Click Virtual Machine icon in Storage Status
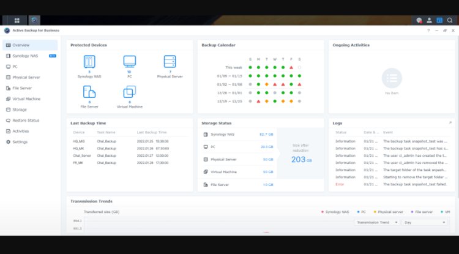This screenshot has width=459, height=254. [205, 172]
